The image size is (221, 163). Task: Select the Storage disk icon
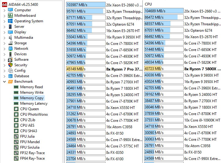point(10,43)
